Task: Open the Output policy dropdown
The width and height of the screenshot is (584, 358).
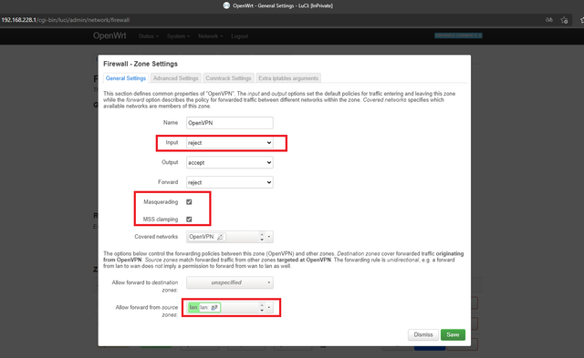Action: click(x=229, y=162)
